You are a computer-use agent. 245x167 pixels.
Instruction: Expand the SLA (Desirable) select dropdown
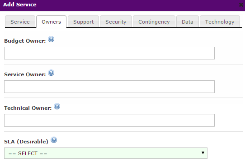pyautogui.click(x=106, y=153)
